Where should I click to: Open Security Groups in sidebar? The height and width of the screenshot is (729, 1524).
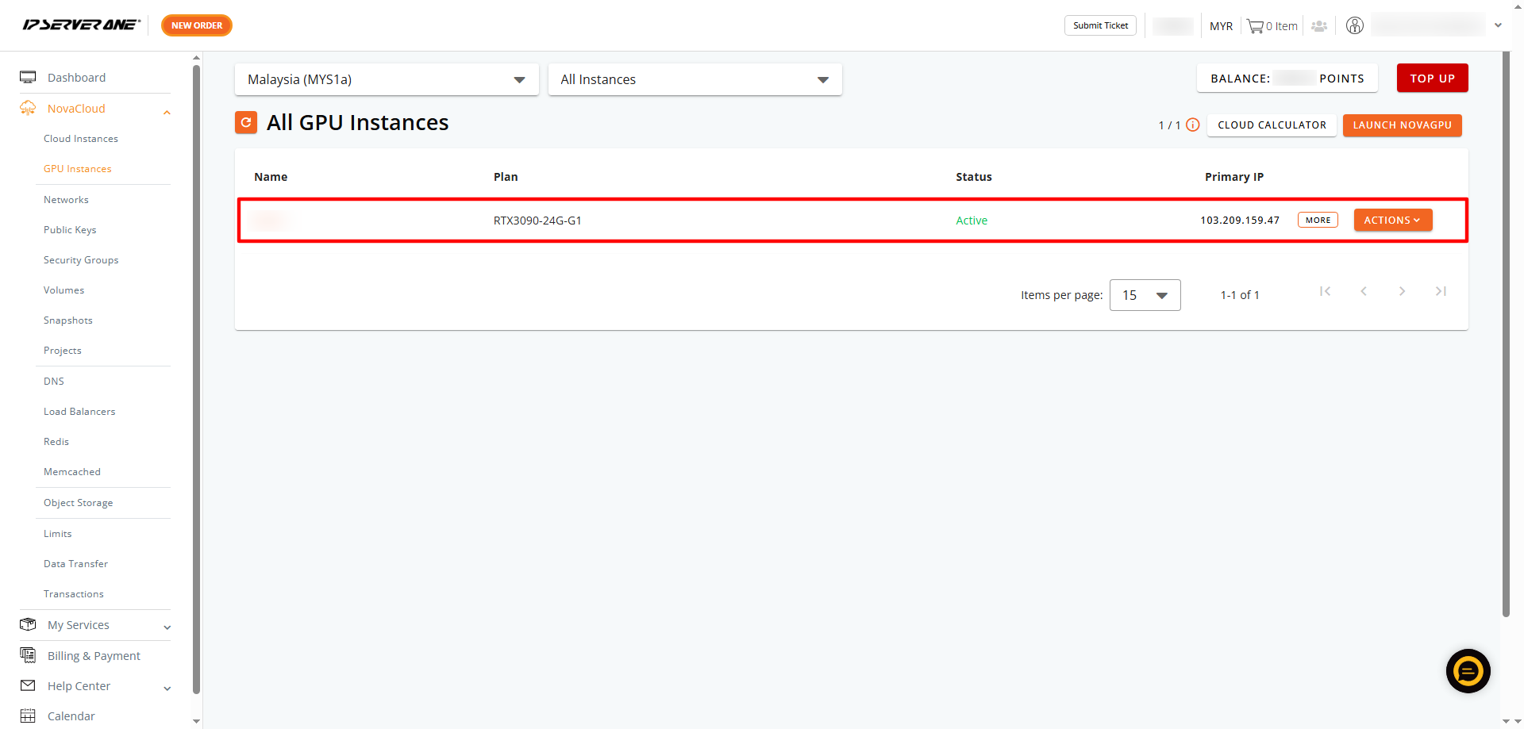[x=81, y=259]
